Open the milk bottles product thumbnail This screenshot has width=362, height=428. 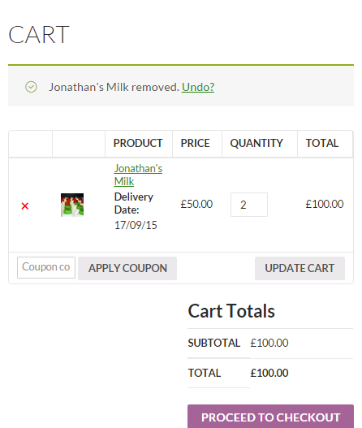point(72,205)
